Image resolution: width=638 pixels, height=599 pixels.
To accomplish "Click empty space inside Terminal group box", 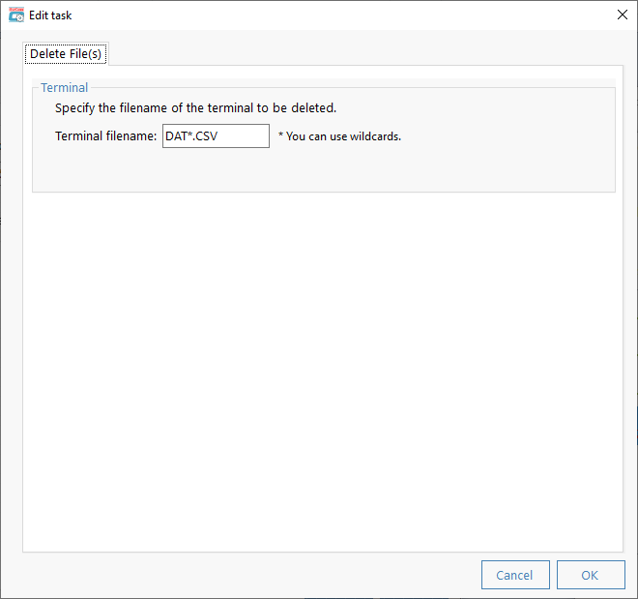I will tap(324, 169).
